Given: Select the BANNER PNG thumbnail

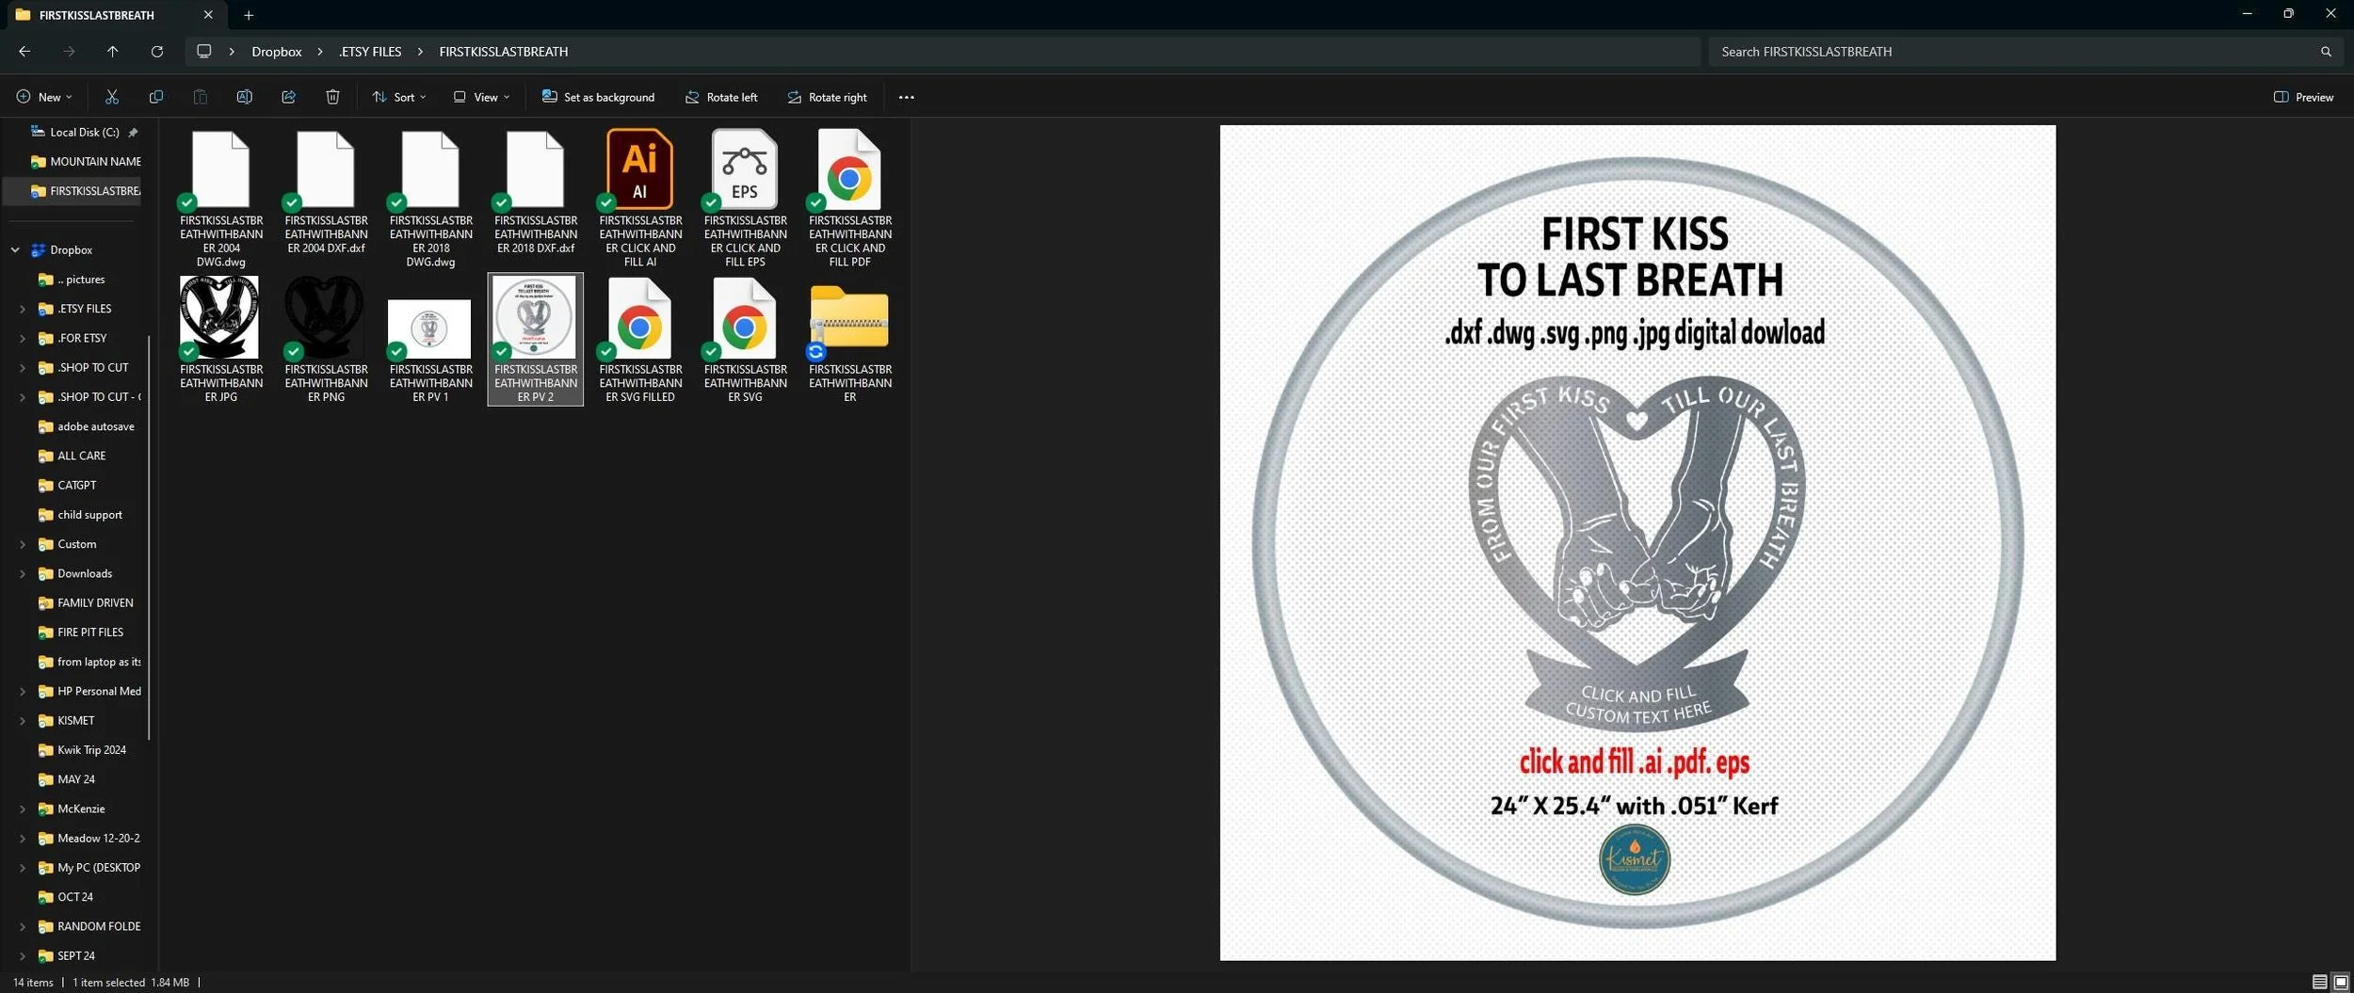Looking at the screenshot, I should coord(326,340).
